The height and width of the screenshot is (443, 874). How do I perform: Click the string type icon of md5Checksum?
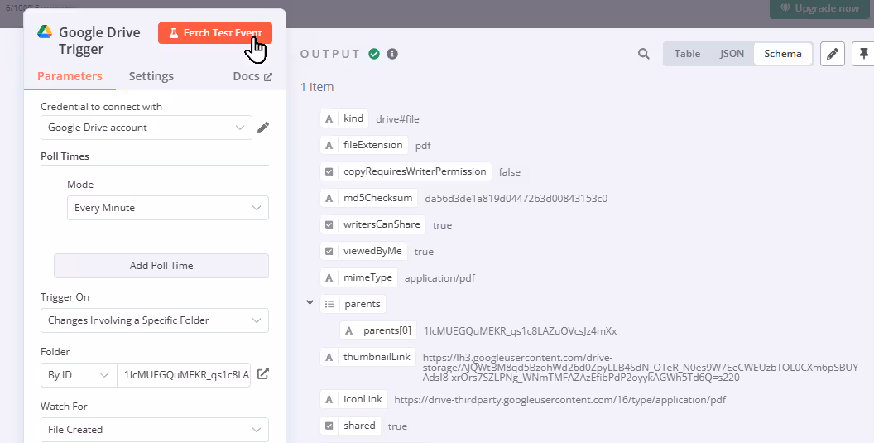[329, 198]
